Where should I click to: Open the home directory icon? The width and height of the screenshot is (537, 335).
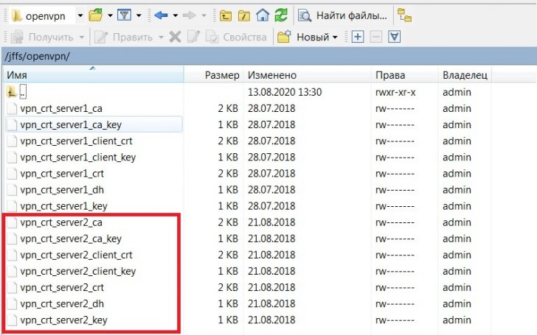click(x=263, y=15)
